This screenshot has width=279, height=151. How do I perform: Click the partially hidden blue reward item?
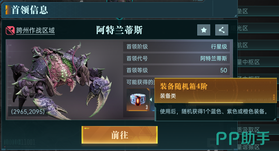pos(152,100)
